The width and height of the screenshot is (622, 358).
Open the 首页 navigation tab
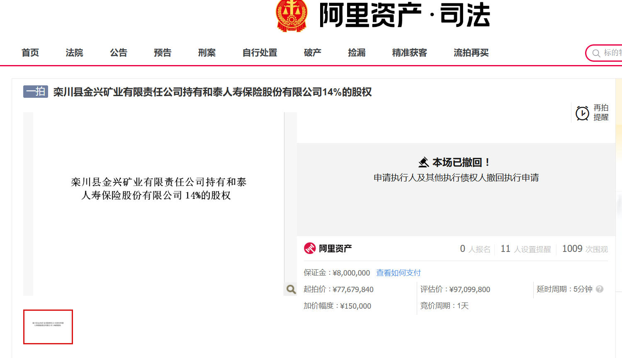click(x=30, y=53)
